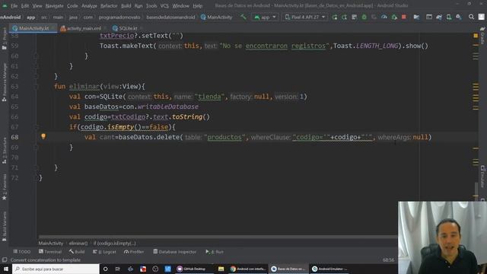The image size is (487, 274).
Task: Open the Profiler tool window
Action: (x=134, y=252)
